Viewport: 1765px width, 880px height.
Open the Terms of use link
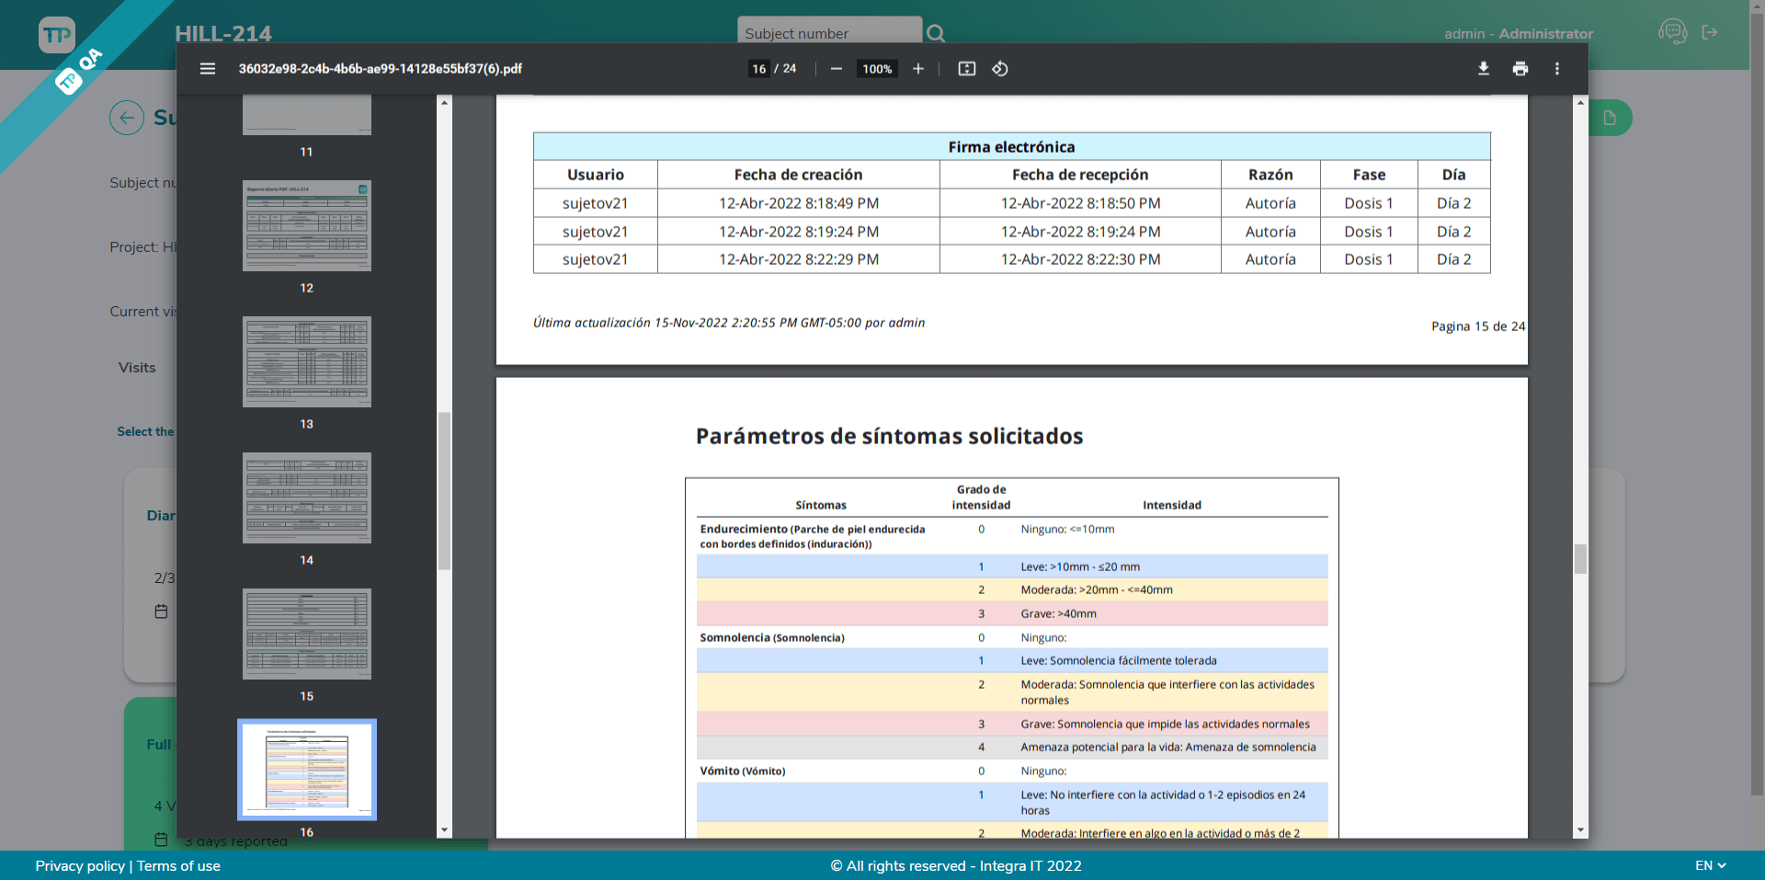tap(178, 865)
